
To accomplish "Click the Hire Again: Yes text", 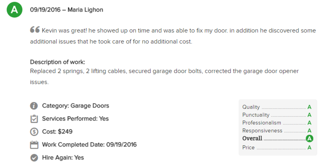I will (63, 158).
